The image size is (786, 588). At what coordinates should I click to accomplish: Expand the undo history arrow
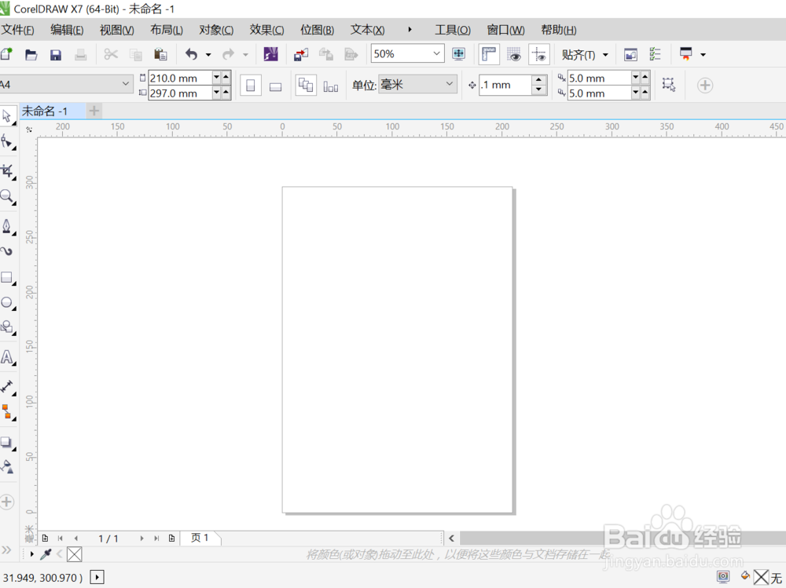point(208,55)
